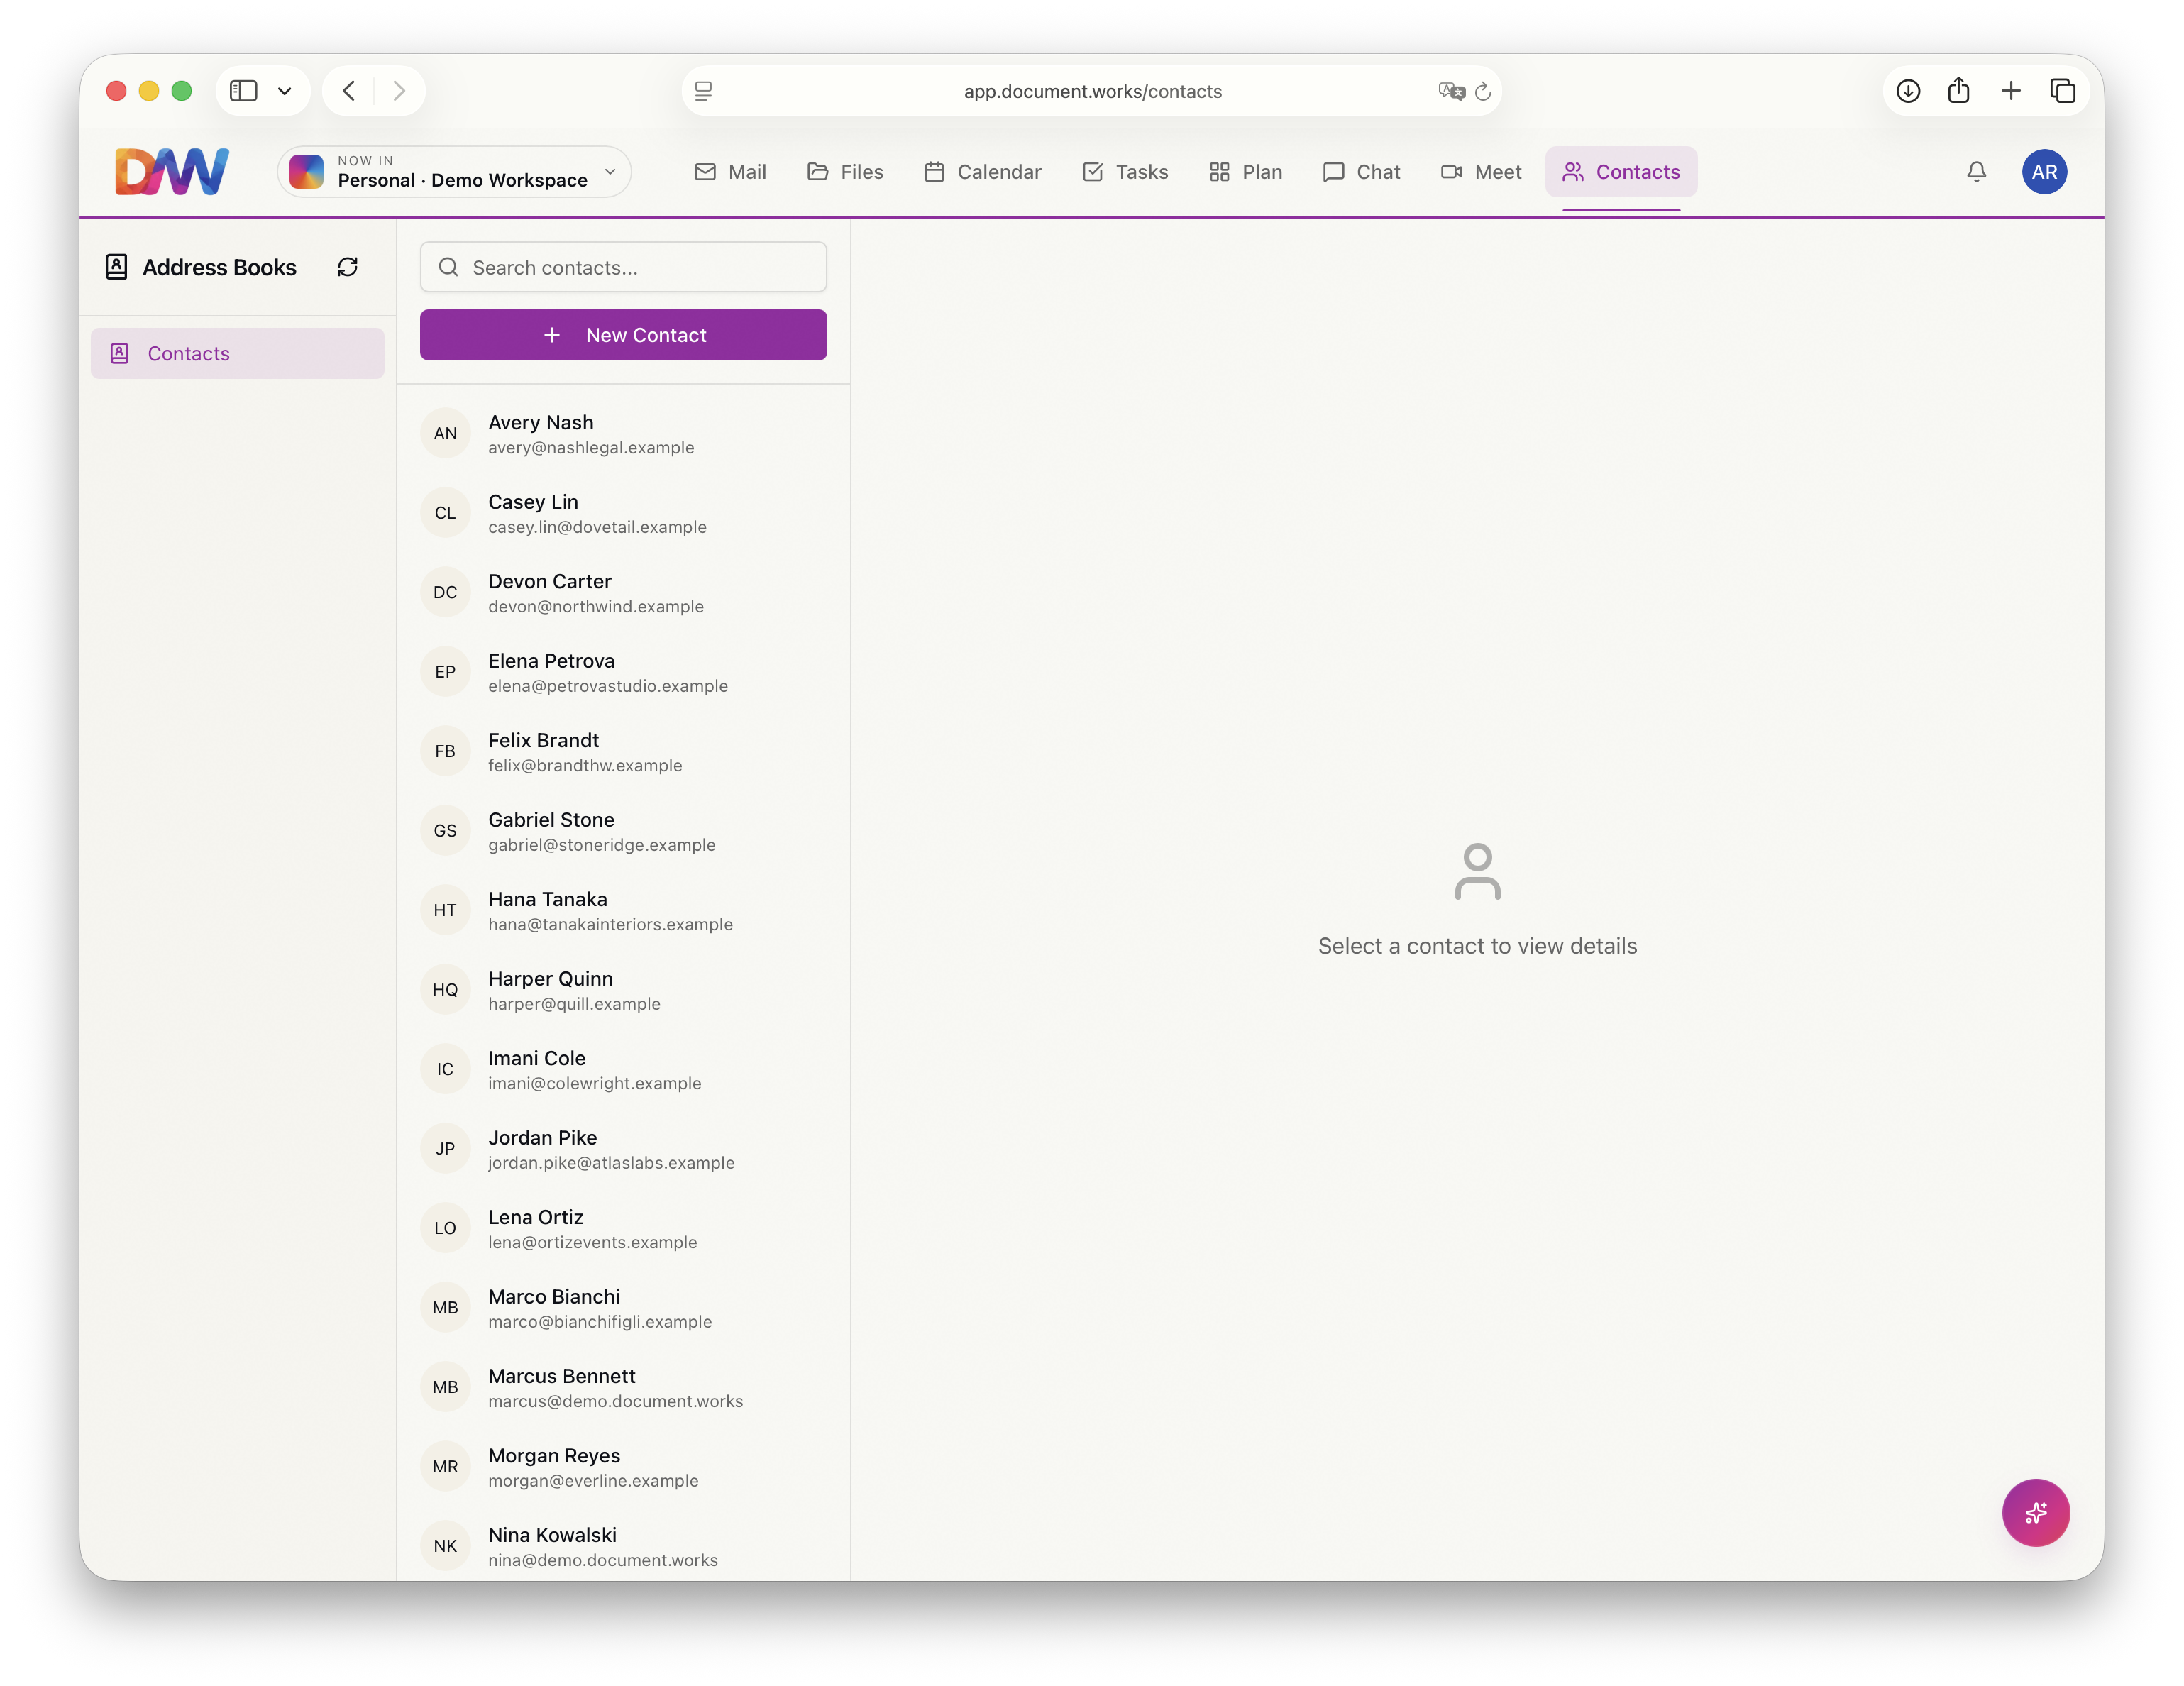Open the Meet tab
The image size is (2184, 1686).
point(1481,172)
